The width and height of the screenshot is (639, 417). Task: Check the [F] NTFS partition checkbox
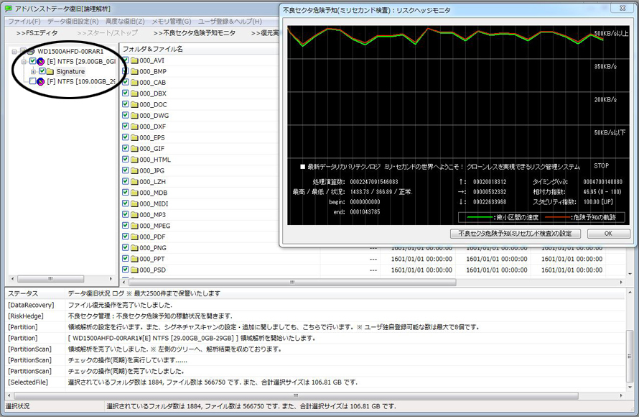pos(32,81)
